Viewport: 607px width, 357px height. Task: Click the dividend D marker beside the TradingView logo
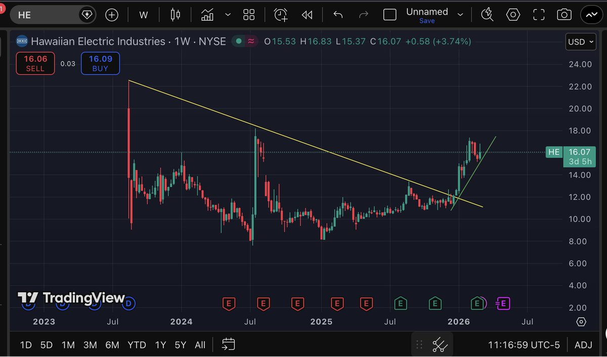click(129, 303)
